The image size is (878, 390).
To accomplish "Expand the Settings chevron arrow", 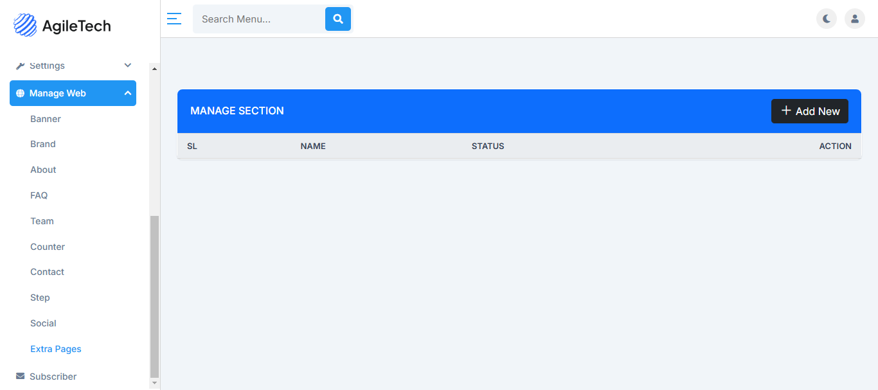I will point(128,66).
